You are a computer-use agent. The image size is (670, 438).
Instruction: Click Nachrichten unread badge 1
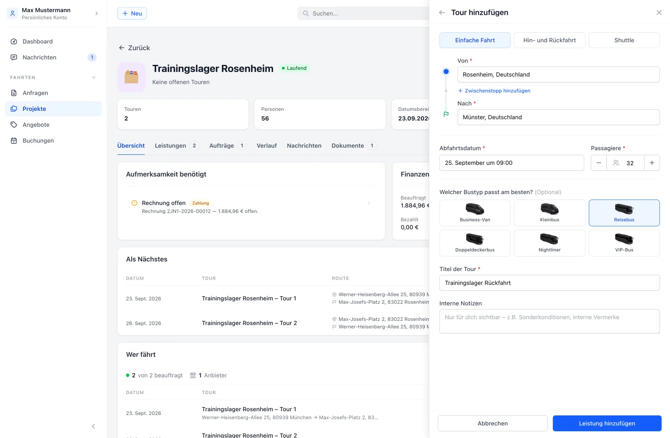(92, 57)
